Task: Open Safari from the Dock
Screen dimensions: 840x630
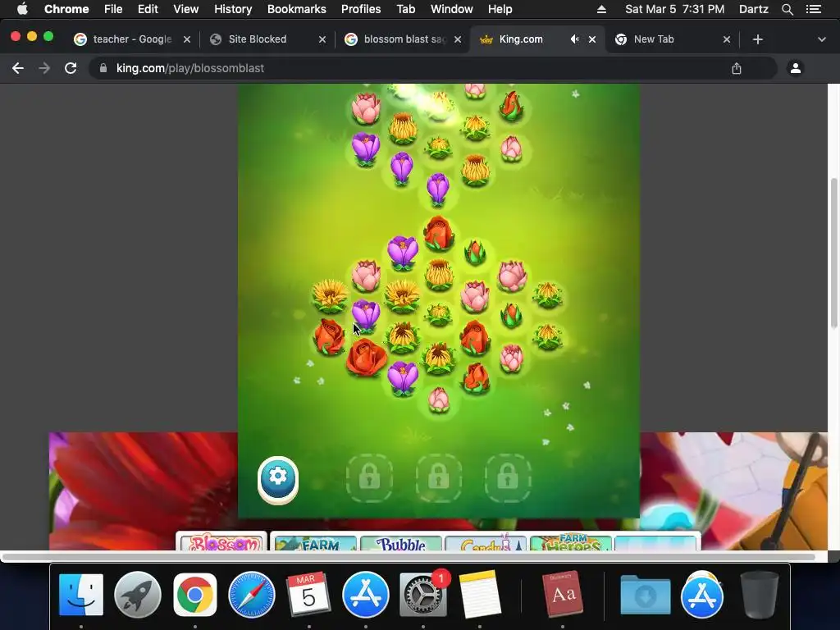Action: (x=252, y=595)
